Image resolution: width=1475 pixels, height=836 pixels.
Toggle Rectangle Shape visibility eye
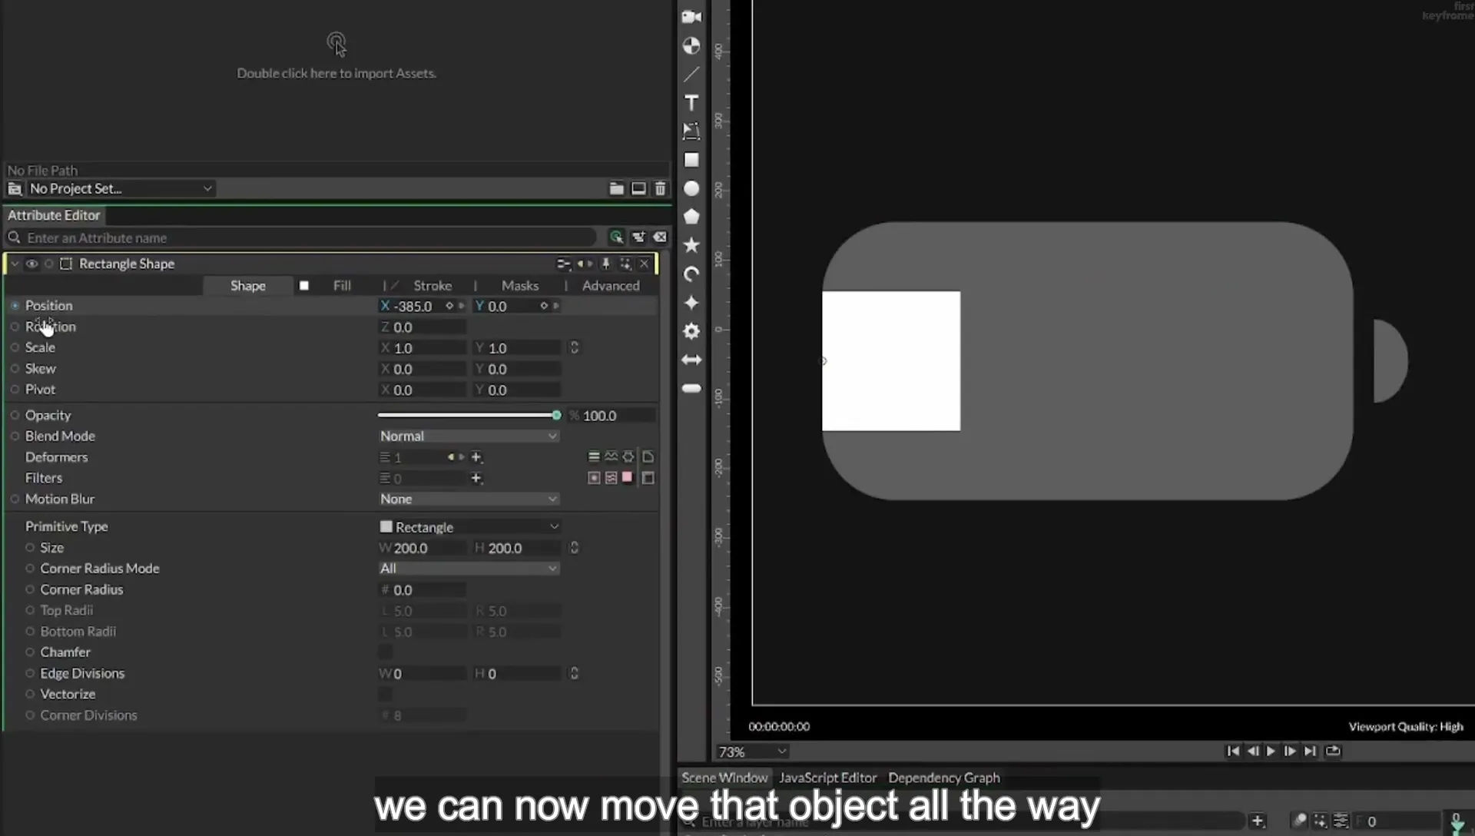31,264
